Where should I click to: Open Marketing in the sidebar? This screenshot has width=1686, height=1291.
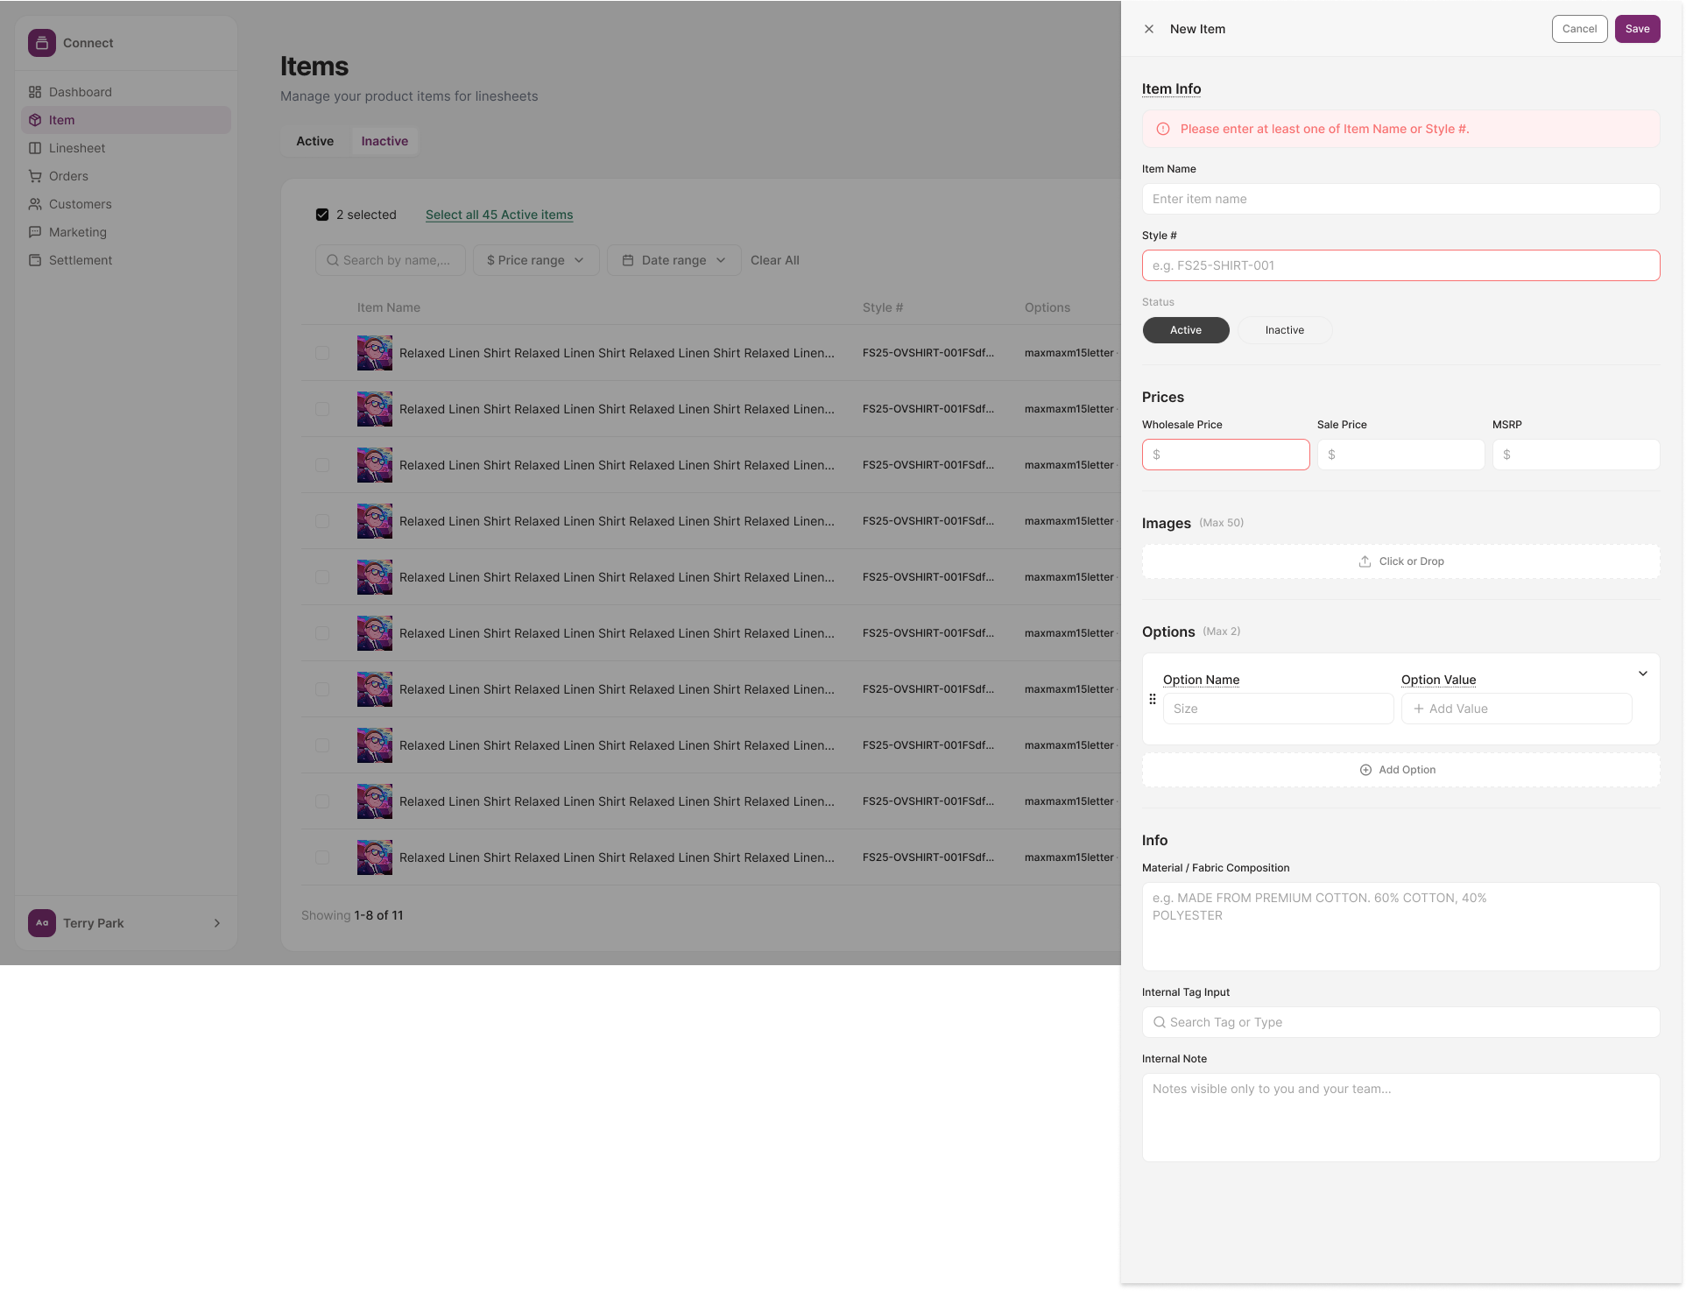click(126, 232)
